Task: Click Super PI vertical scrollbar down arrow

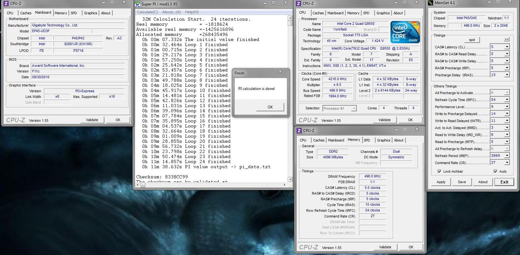Action: pyautogui.click(x=290, y=179)
